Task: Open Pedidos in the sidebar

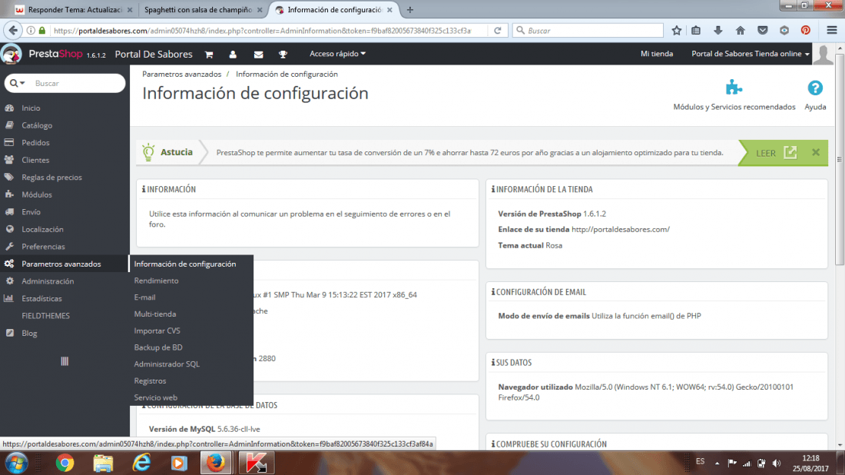Action: coord(35,143)
